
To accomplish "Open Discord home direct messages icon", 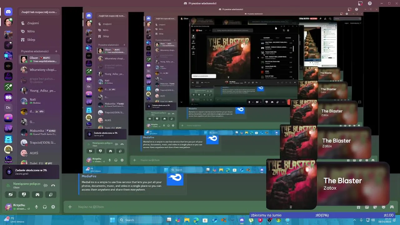I will coord(8,12).
